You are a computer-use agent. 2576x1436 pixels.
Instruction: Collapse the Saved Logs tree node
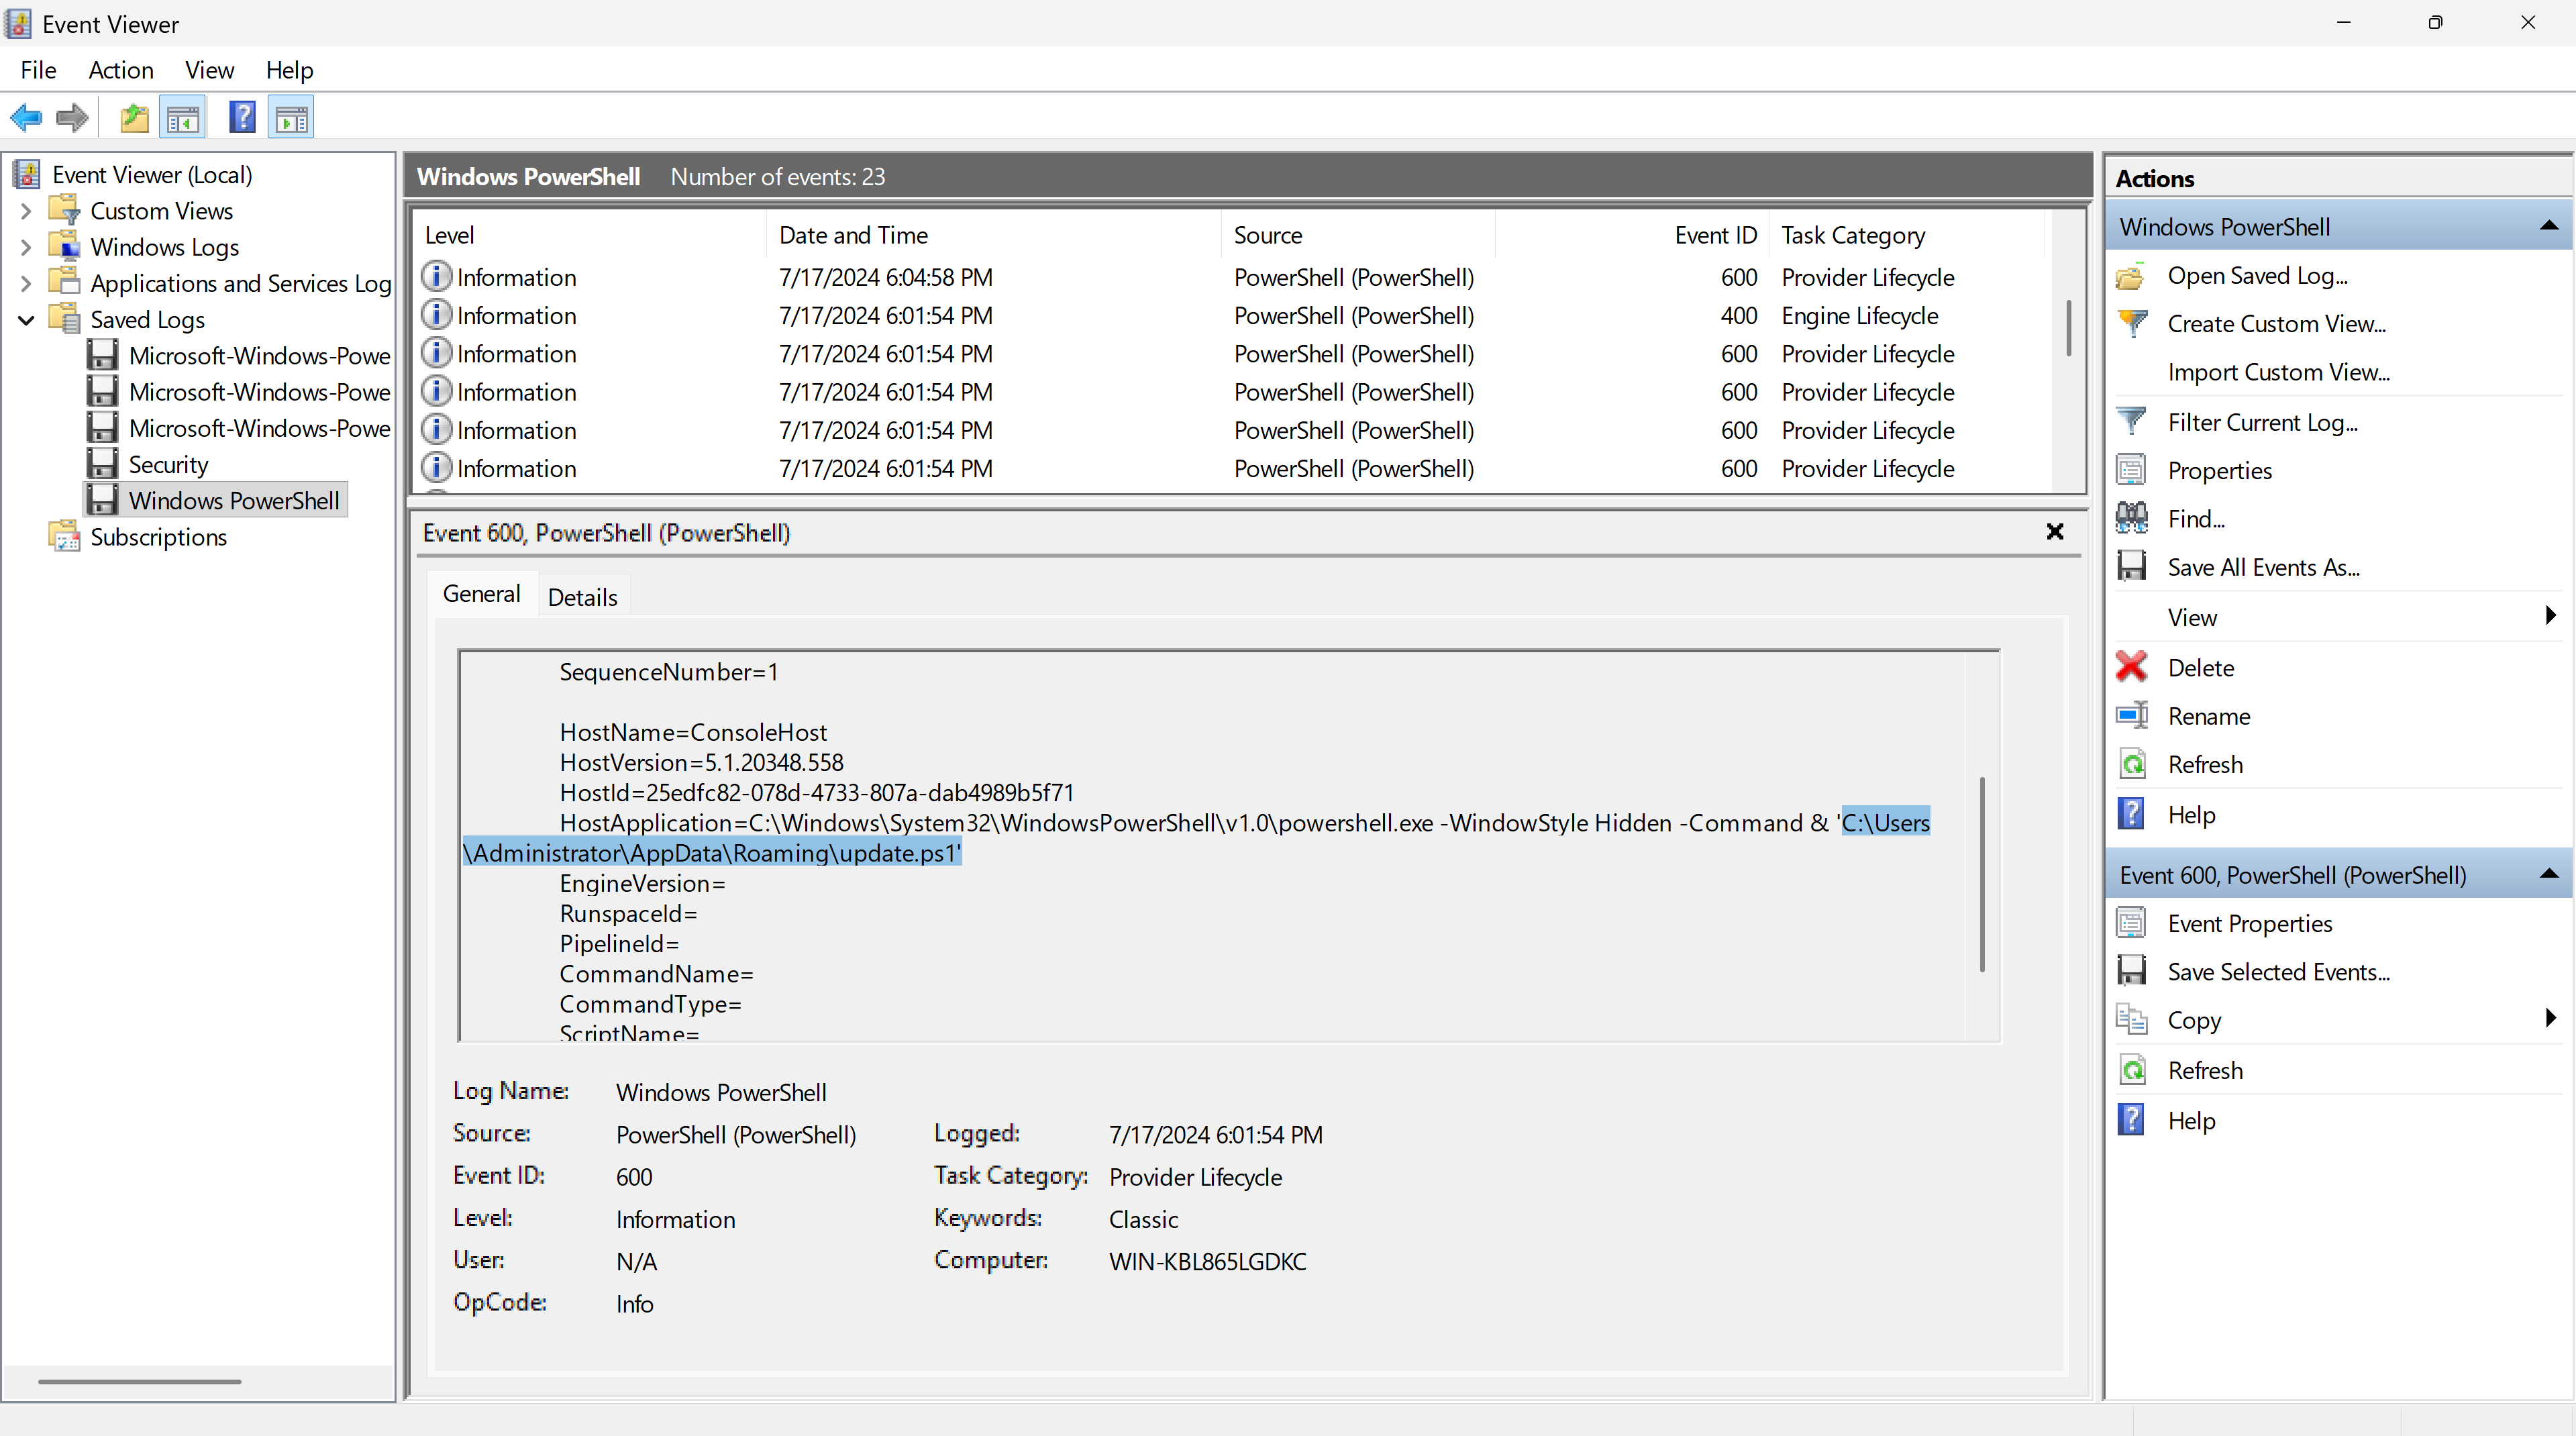tap(26, 320)
